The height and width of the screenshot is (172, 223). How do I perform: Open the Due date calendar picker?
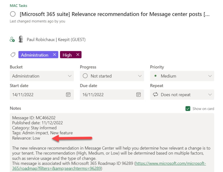pos(138,95)
